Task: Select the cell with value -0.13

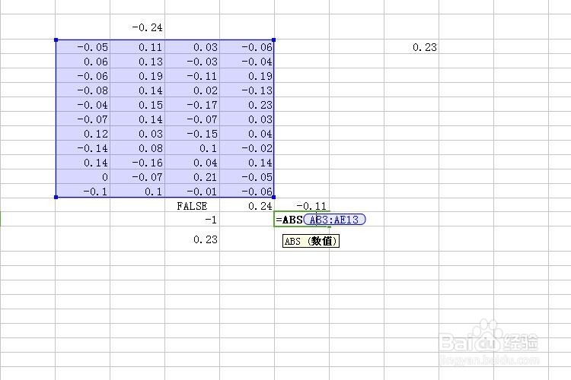Action: coord(247,90)
